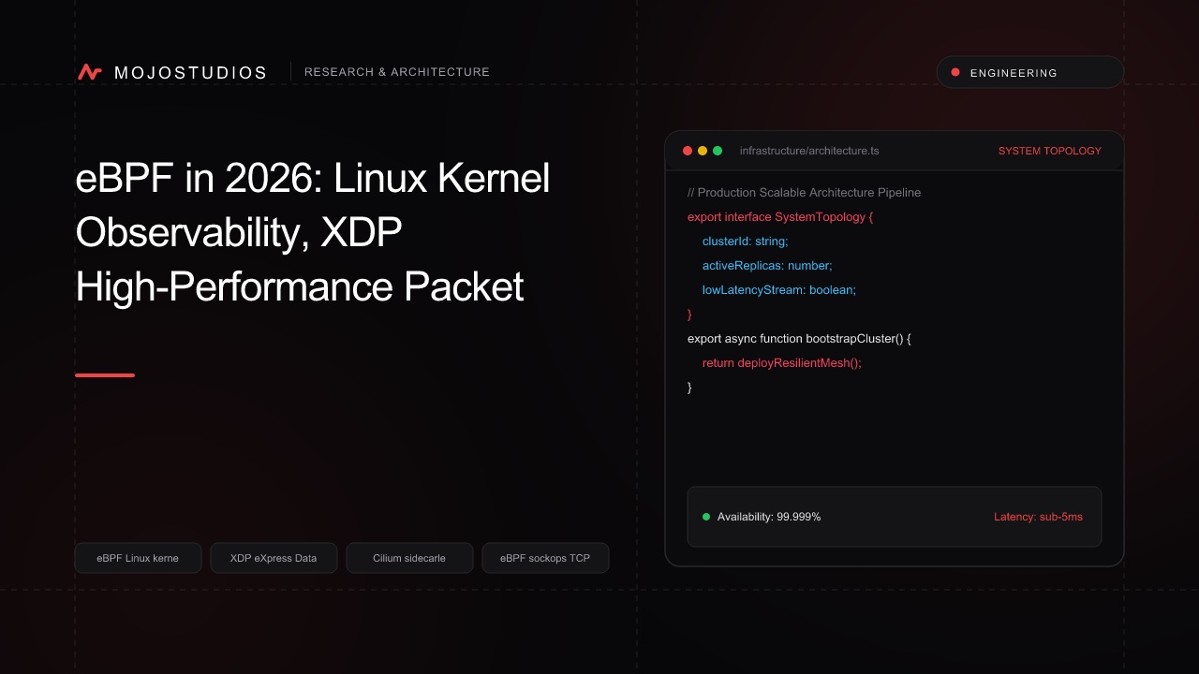Click the System Topology label
1199x674 pixels.
(1050, 151)
